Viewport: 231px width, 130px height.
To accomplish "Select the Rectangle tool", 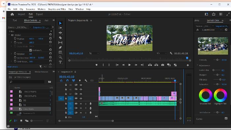I will click(x=60, y=52).
